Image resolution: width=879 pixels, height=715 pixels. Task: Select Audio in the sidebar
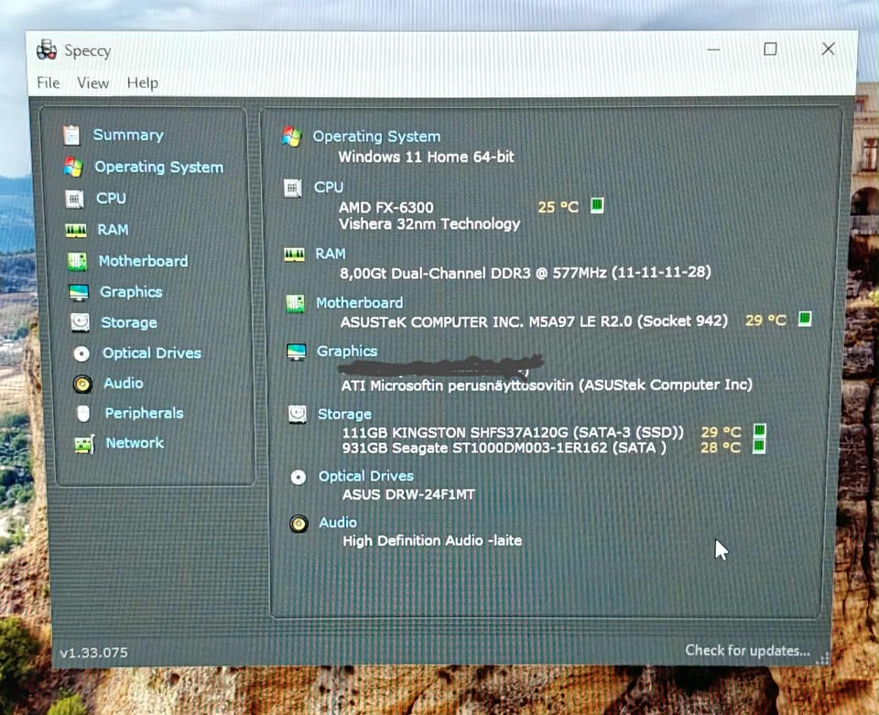pos(124,384)
